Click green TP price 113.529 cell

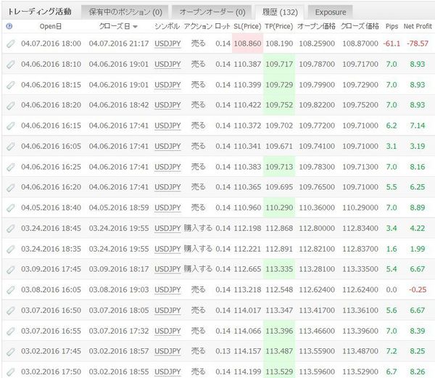click(279, 371)
